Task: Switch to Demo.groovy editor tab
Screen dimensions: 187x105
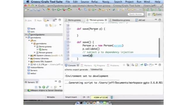Action: point(73,20)
